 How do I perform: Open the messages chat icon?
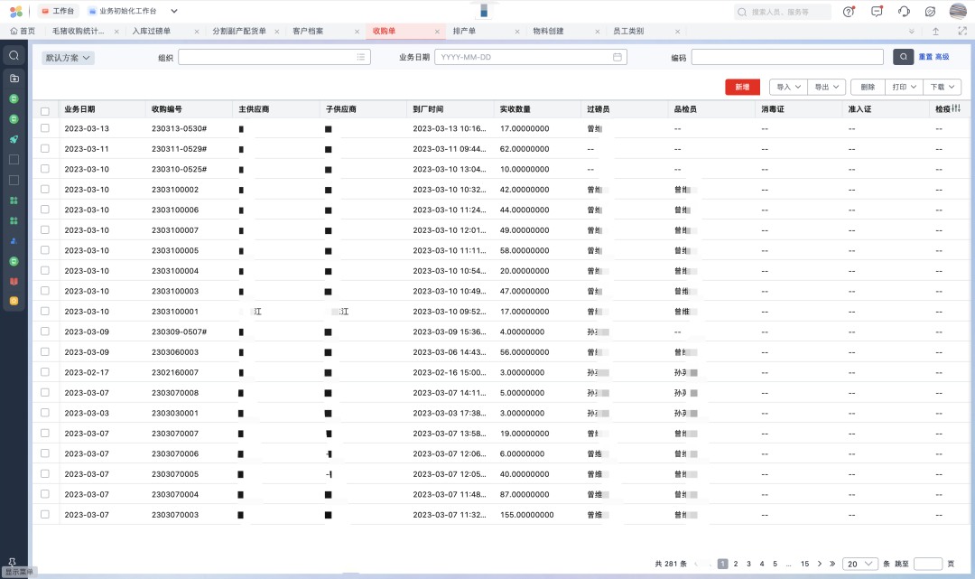click(877, 11)
